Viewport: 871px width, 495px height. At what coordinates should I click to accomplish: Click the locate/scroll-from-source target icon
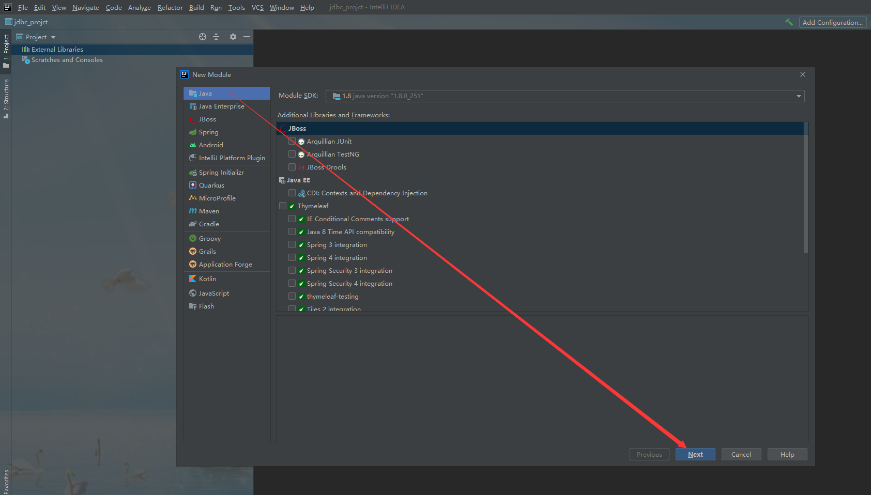coord(203,37)
